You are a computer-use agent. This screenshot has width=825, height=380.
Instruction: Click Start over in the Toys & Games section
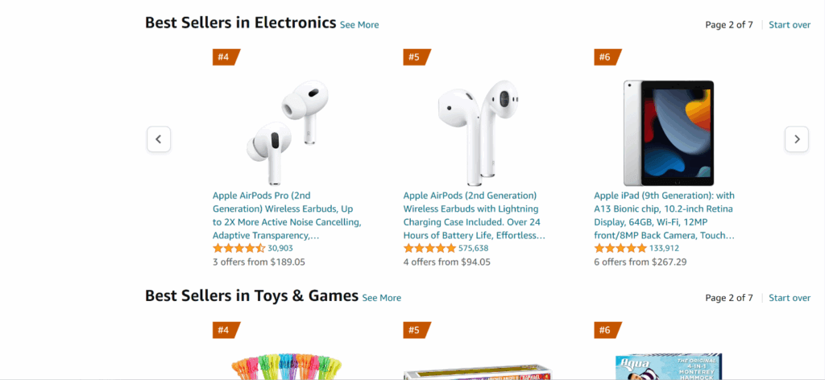pos(790,298)
